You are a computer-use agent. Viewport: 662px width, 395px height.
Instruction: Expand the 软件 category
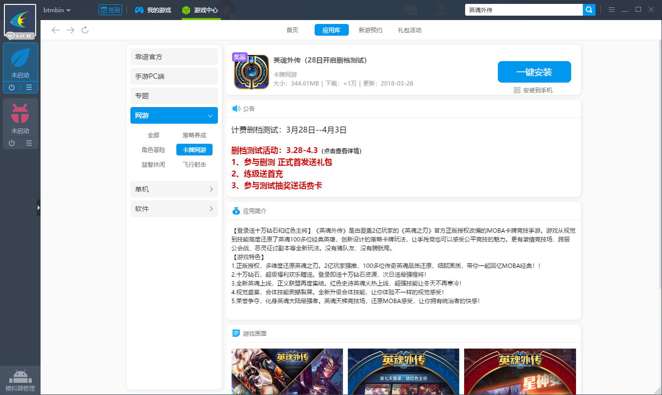[174, 209]
